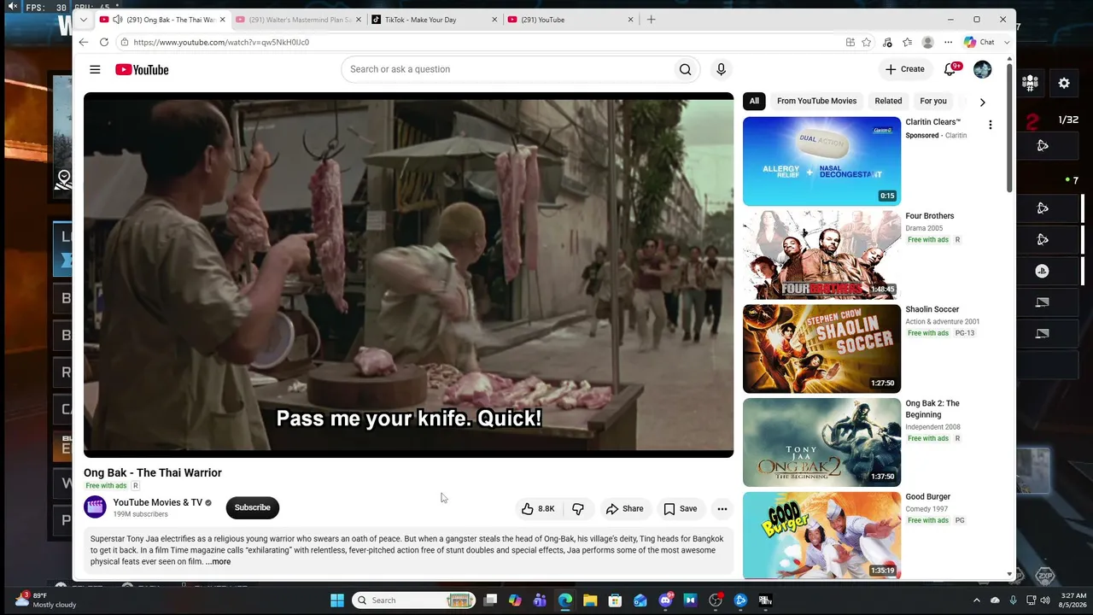Open options menu for the Claritin ad

tap(990, 126)
